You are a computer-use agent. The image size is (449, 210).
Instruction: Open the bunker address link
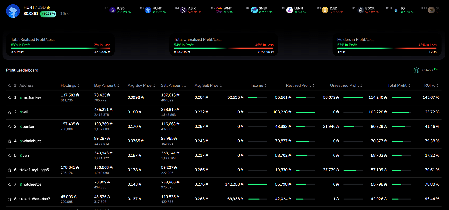[x=27, y=127]
